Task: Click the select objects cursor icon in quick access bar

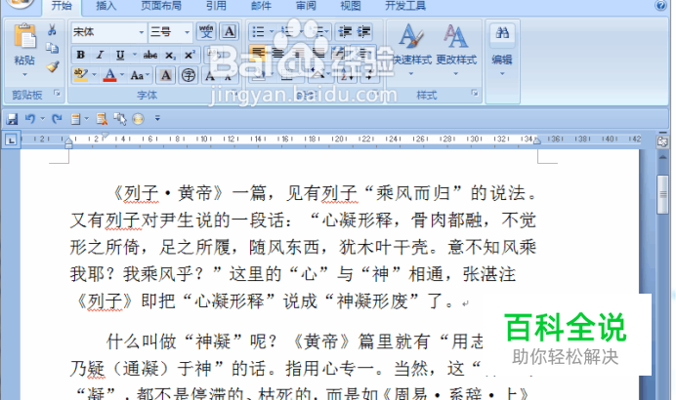Action: click(120, 119)
